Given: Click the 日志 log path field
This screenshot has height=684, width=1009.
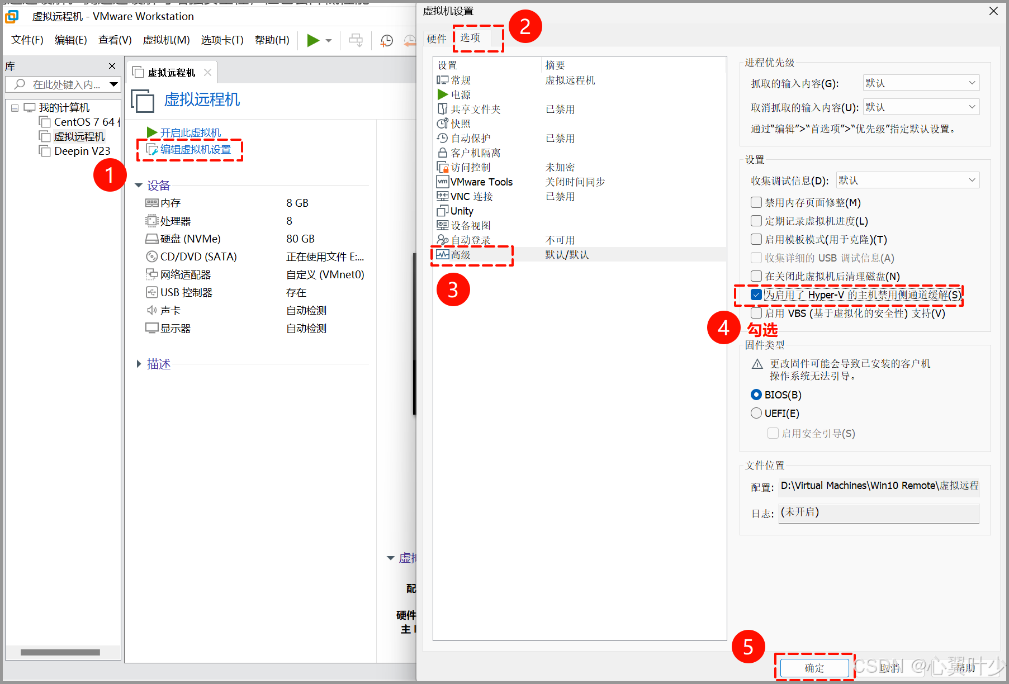Looking at the screenshot, I should tap(879, 513).
